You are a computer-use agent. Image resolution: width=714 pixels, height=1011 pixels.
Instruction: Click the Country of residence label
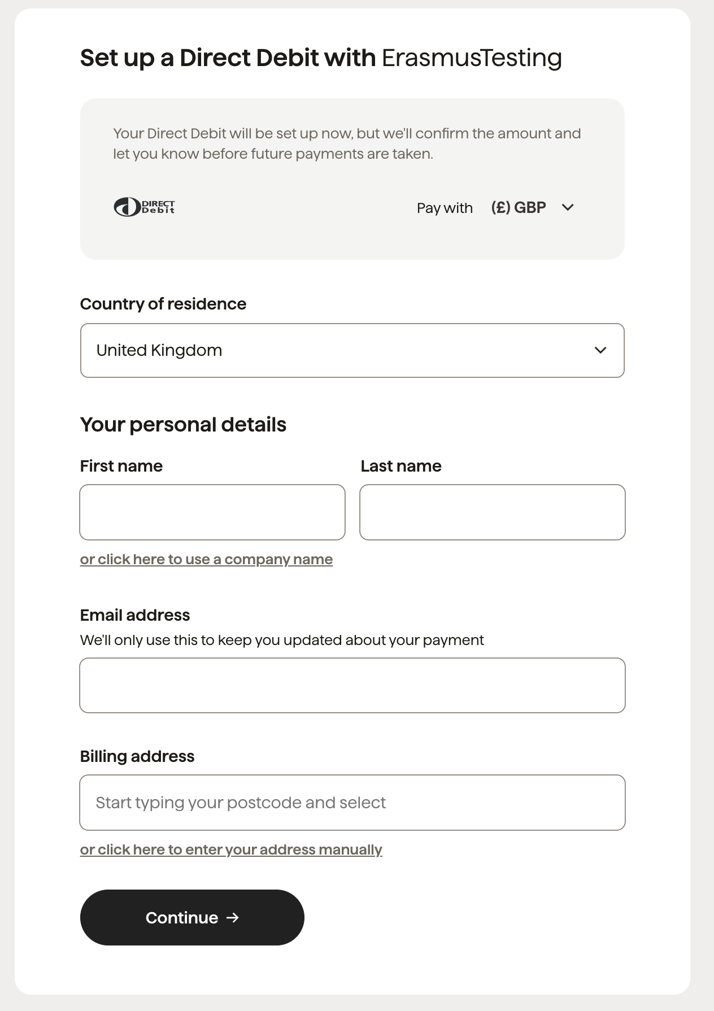(163, 304)
